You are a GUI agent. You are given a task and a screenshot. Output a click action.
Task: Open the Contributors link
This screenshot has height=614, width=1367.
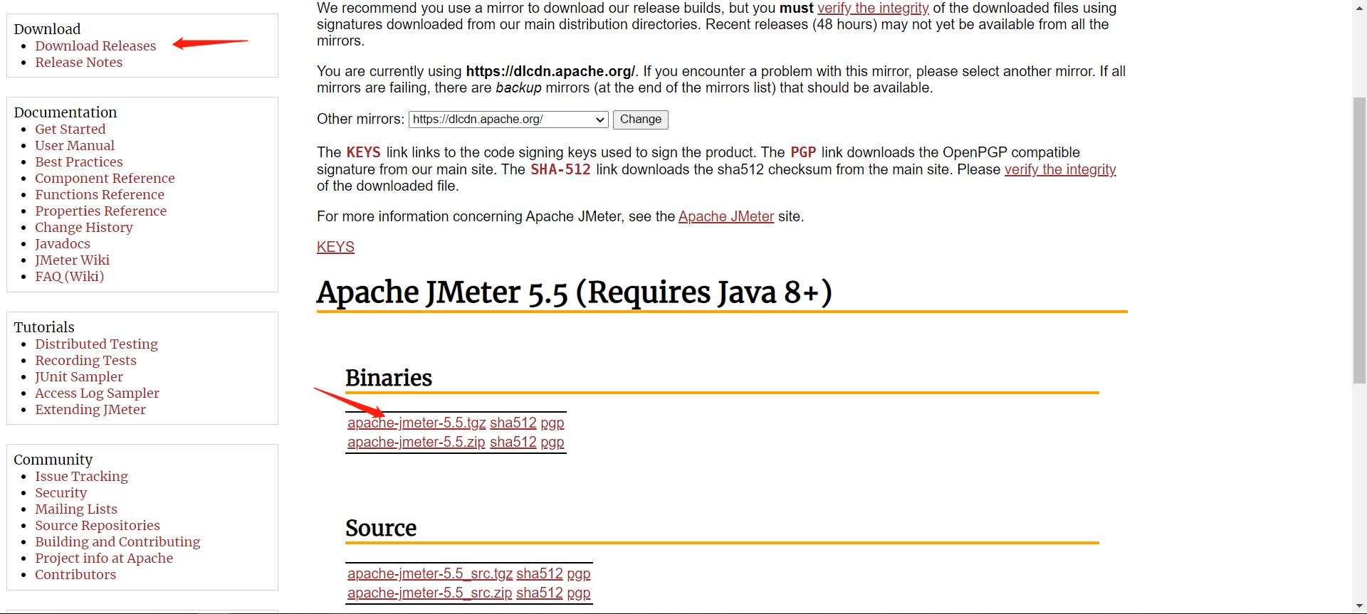[x=75, y=575]
